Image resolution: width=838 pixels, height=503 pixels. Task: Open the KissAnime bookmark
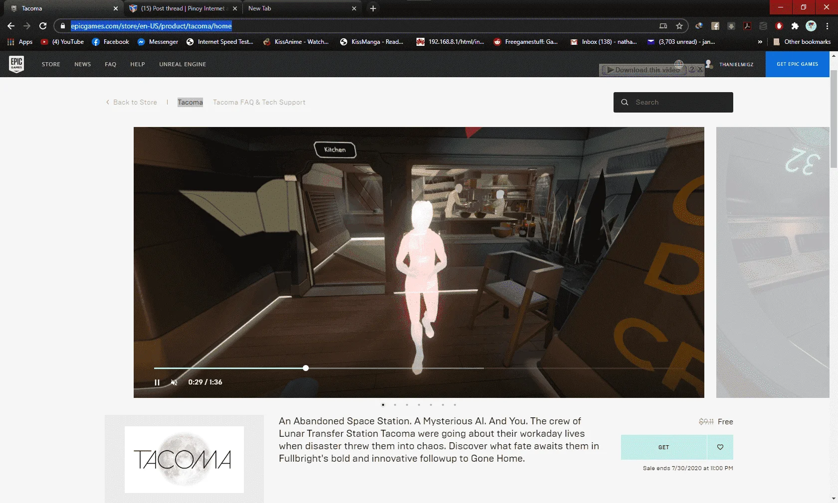(296, 42)
